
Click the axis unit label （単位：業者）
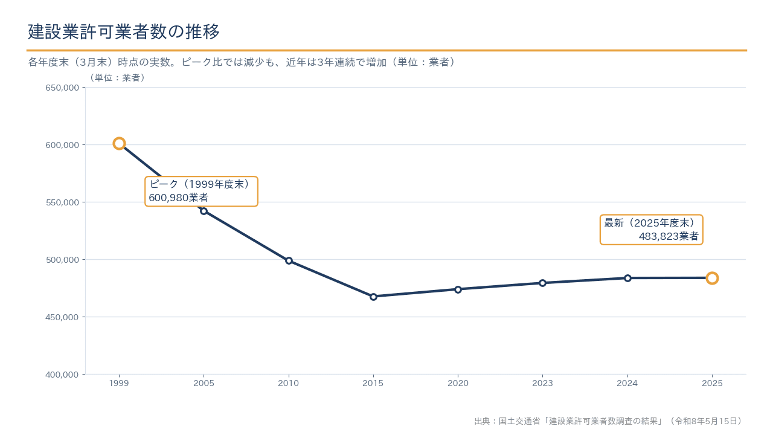118,77
